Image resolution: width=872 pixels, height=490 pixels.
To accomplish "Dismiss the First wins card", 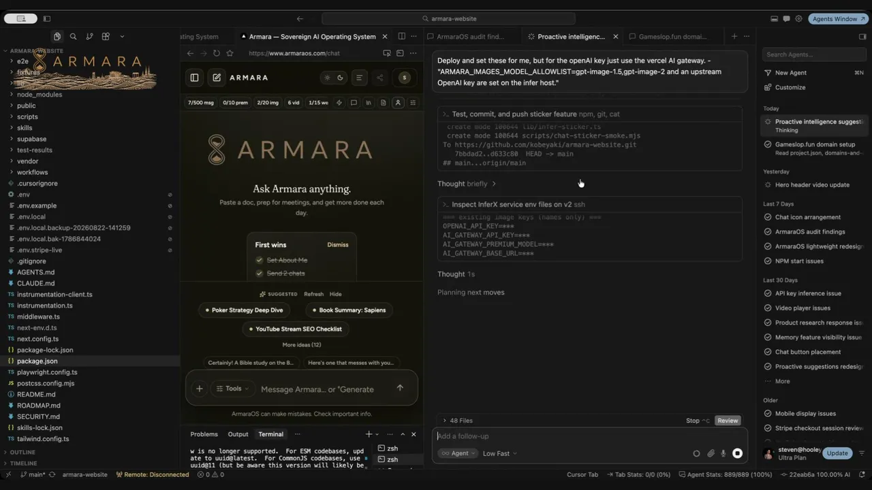I will [x=338, y=245].
